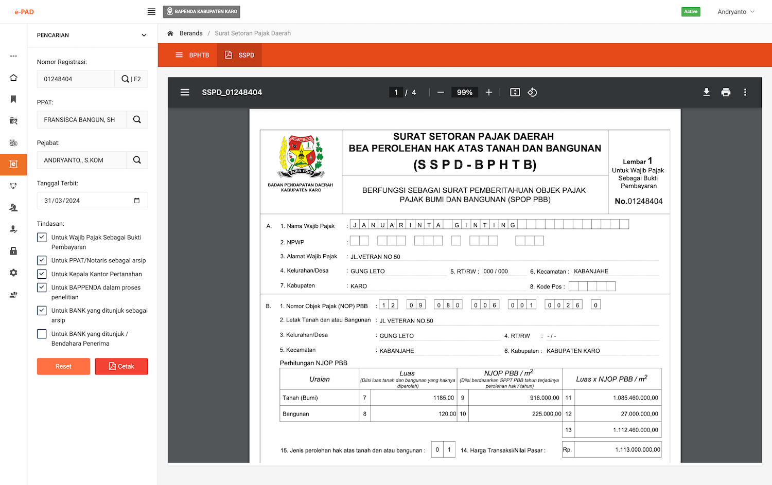The width and height of the screenshot is (772, 485).
Task: Switch to the BPHTB tab
Action: pos(192,55)
